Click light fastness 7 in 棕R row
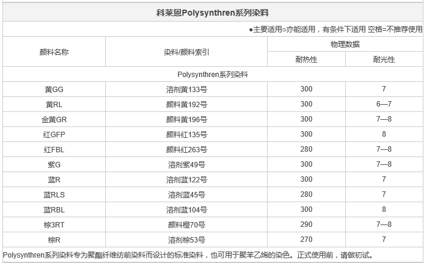Viewport: 424px width, 263px height. click(384, 240)
